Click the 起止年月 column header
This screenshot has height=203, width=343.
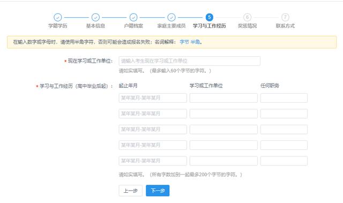pos(128,86)
